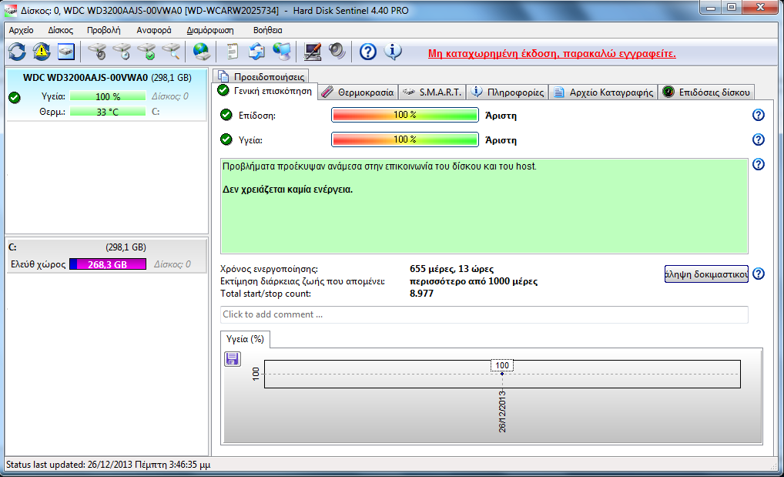This screenshot has height=477, width=784.
Task: Click the floppy save icon in health graph
Action: coord(233,359)
